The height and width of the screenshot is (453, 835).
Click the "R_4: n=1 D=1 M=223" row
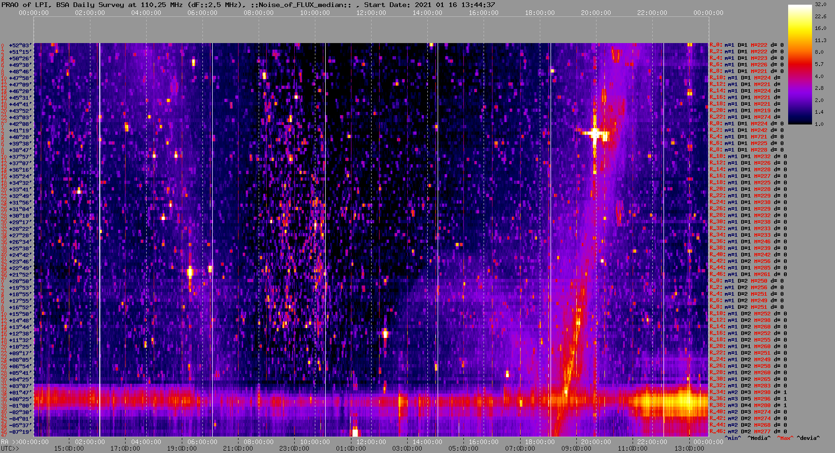[x=746, y=58]
